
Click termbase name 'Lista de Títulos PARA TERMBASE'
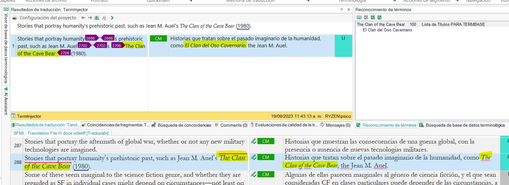click(453, 24)
